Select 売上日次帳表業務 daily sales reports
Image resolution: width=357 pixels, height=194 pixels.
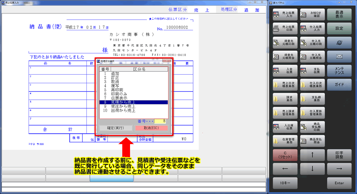[285, 84]
